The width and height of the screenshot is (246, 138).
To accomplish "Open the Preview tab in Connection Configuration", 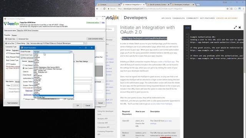I will (x=14, y=35).
